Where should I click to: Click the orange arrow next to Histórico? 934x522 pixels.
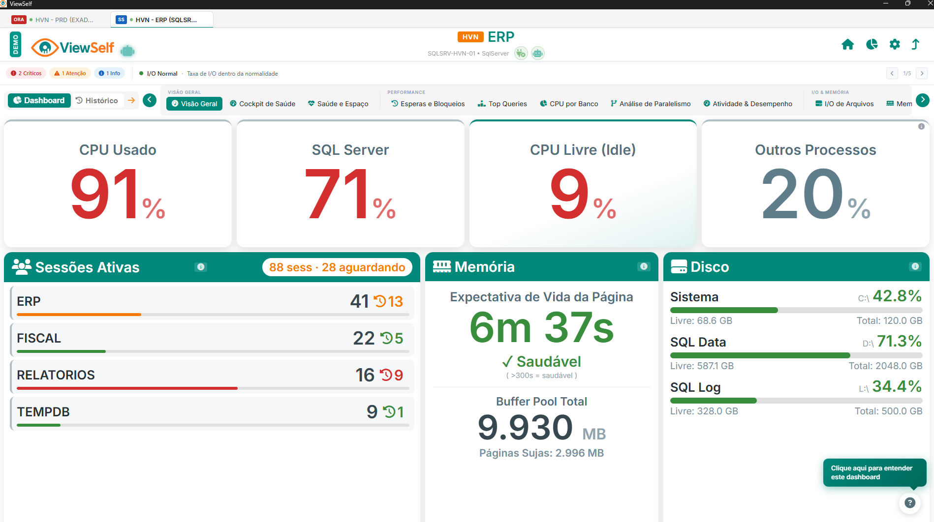click(x=131, y=100)
